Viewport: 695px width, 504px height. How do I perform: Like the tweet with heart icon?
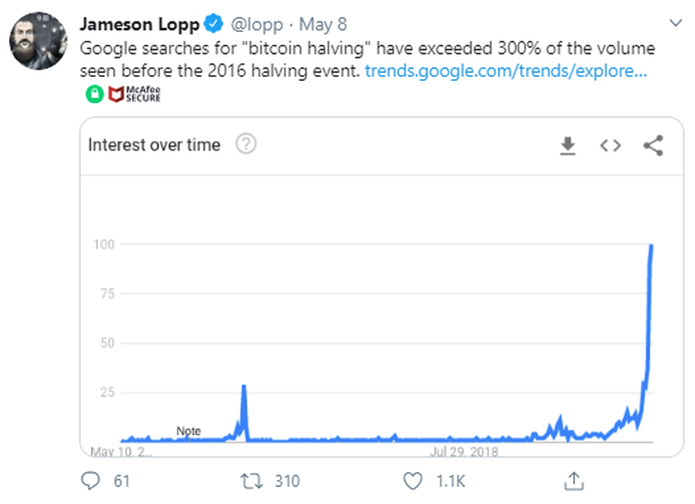click(x=415, y=480)
